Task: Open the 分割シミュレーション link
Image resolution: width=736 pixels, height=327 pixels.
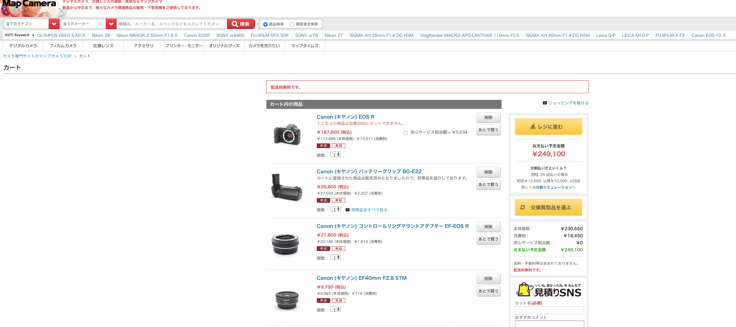Action: click(554, 187)
